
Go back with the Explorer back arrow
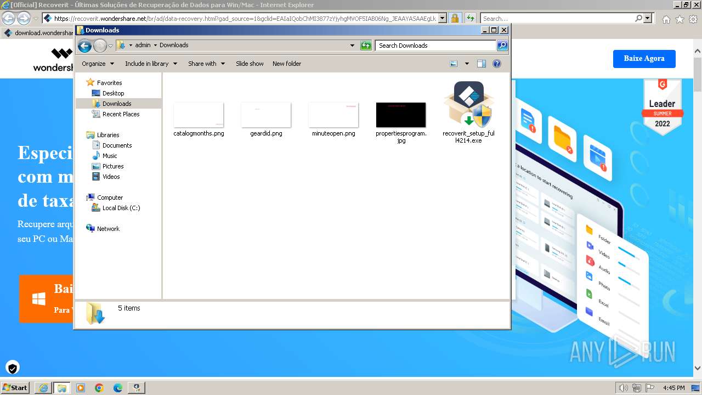[84, 46]
